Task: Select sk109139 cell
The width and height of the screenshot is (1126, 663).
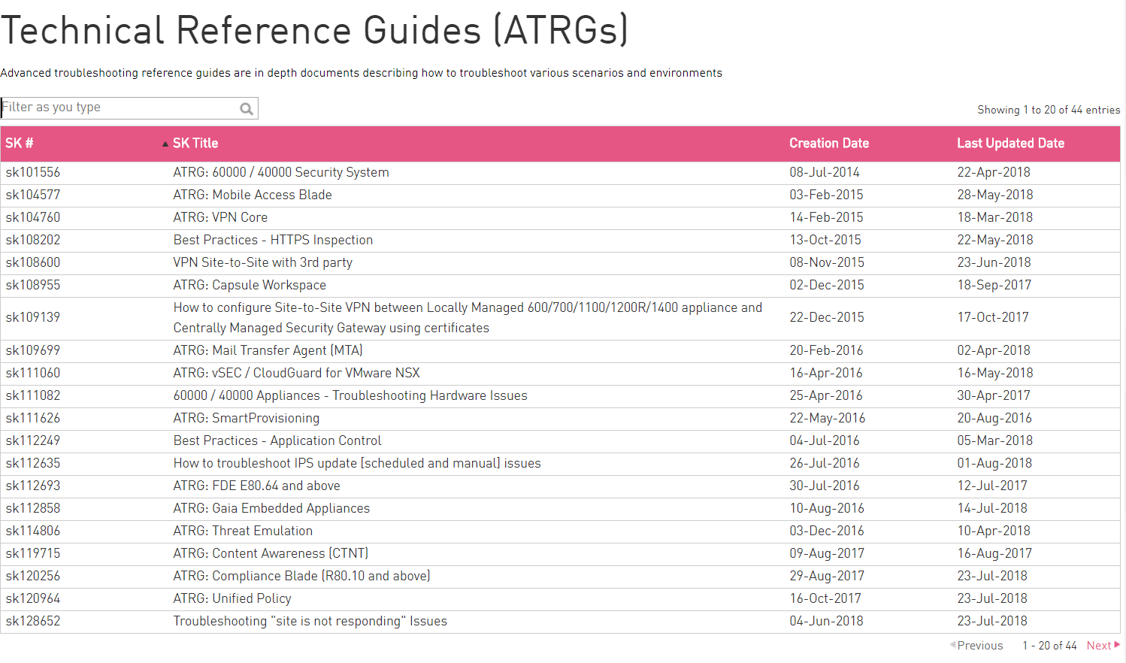Action: click(x=33, y=317)
